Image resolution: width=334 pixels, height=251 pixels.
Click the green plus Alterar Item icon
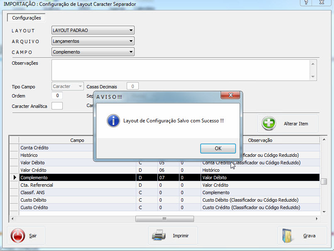point(269,124)
